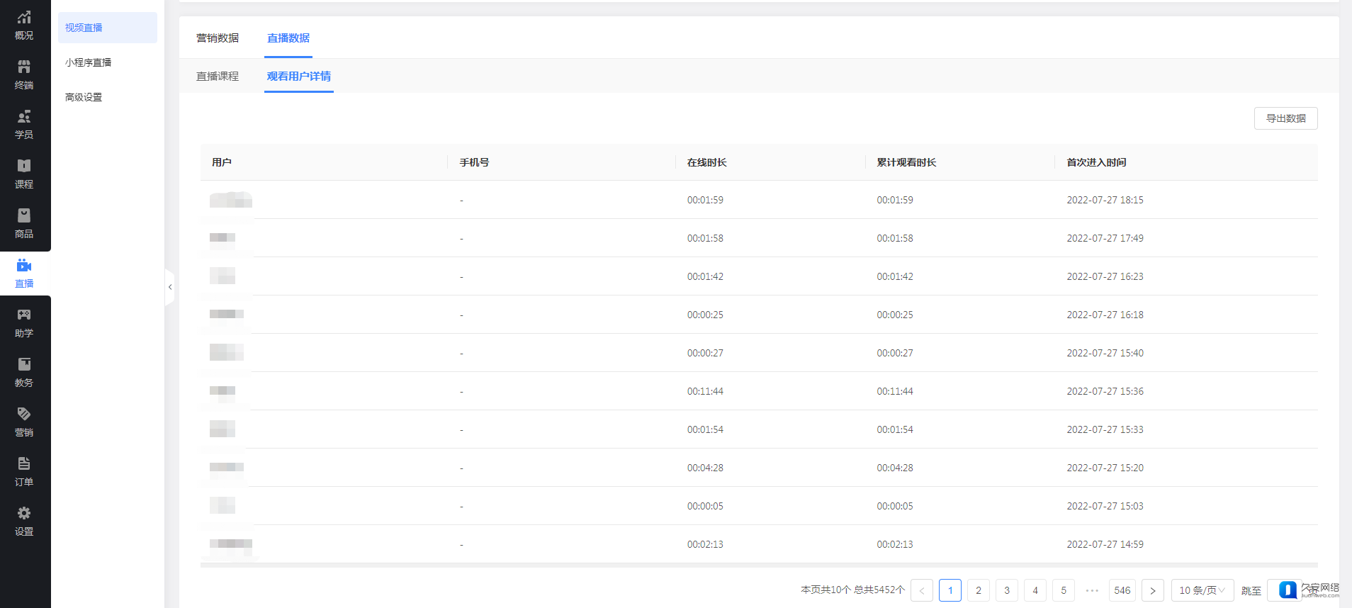Click first-entry time 2022-07-27 15:33
Image resolution: width=1352 pixels, height=608 pixels.
pos(1105,429)
